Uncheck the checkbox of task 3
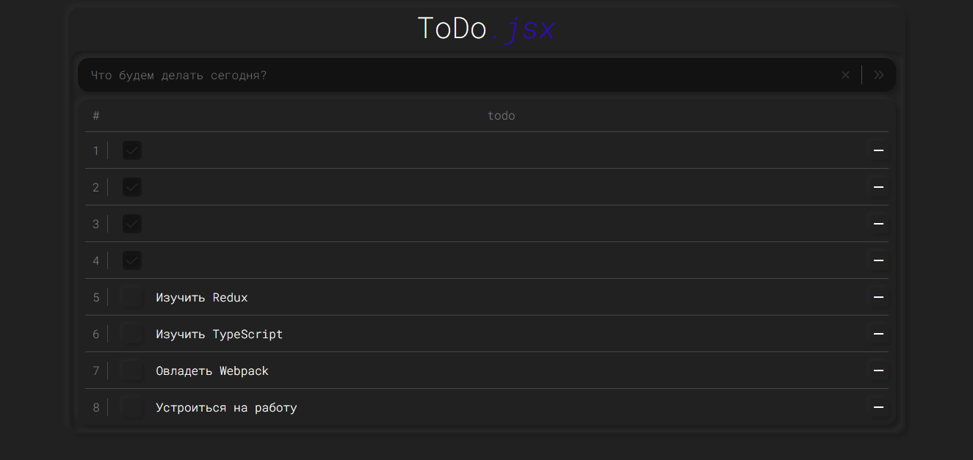Image resolution: width=973 pixels, height=460 pixels. click(131, 224)
